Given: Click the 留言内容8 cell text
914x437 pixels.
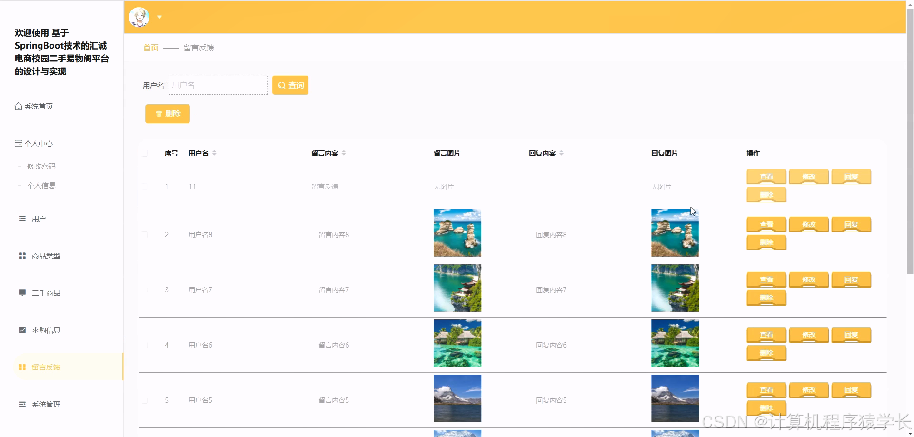Looking at the screenshot, I should coord(334,235).
